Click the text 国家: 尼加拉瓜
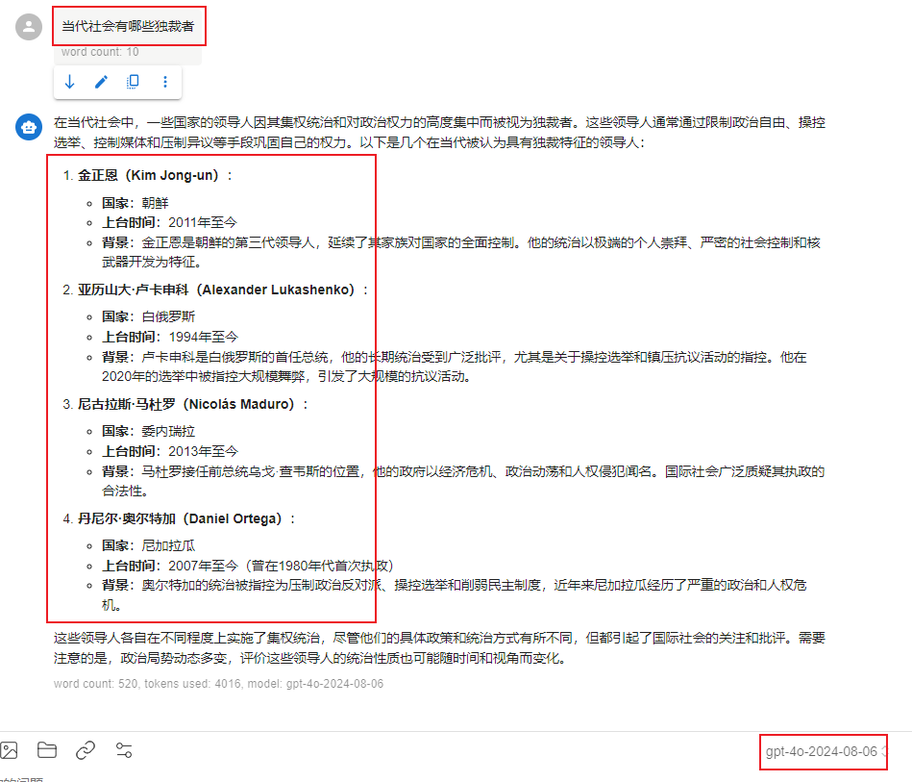This screenshot has width=912, height=782. click(x=149, y=545)
